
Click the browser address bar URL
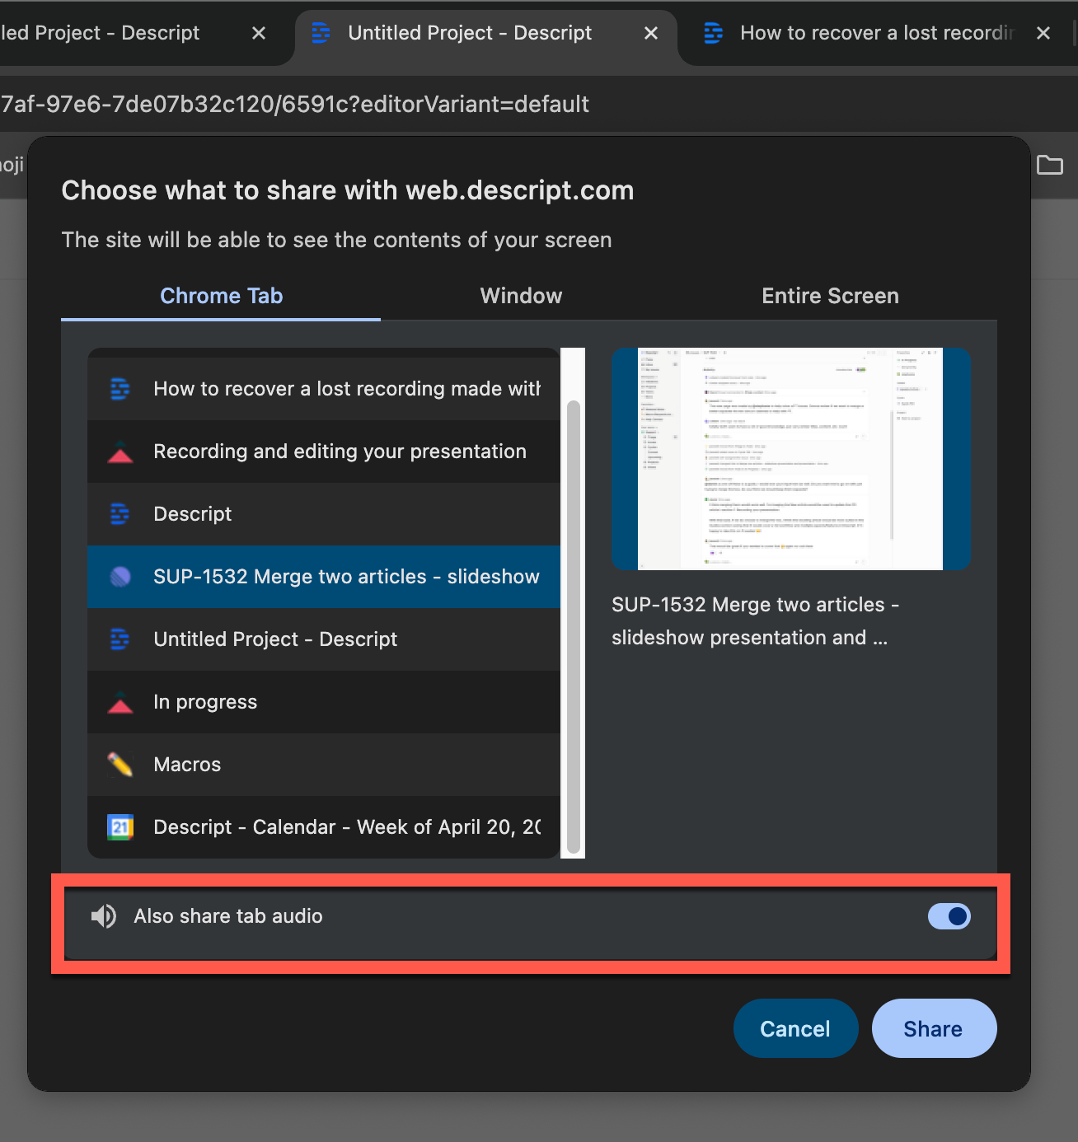(295, 105)
